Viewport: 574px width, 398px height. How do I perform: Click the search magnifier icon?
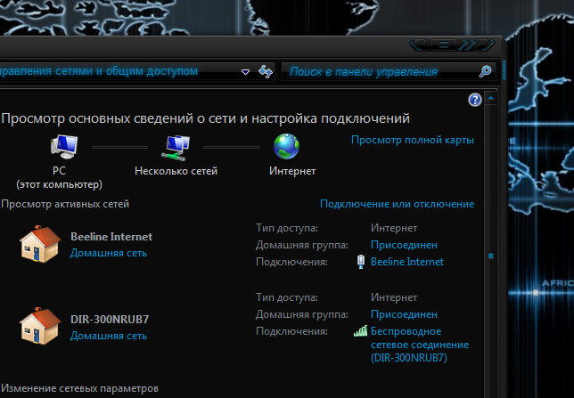tap(486, 71)
